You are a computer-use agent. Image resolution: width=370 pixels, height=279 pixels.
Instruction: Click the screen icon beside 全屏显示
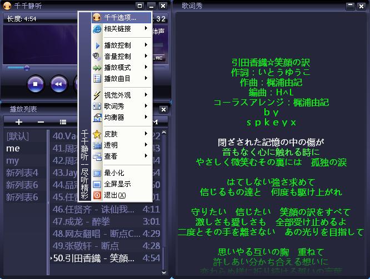point(97,184)
